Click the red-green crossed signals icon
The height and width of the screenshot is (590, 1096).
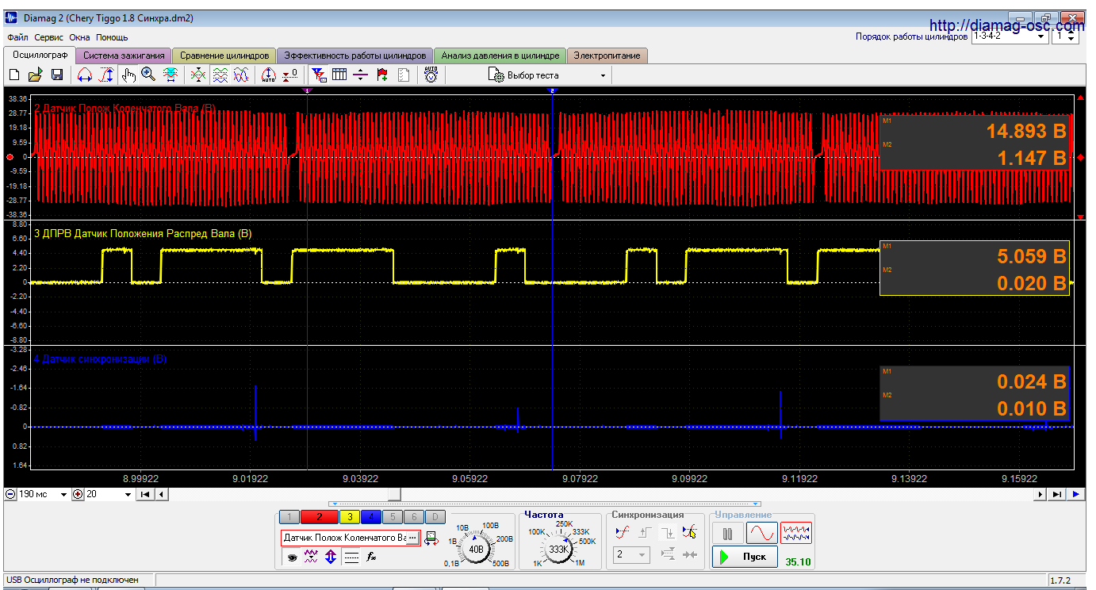[x=199, y=75]
